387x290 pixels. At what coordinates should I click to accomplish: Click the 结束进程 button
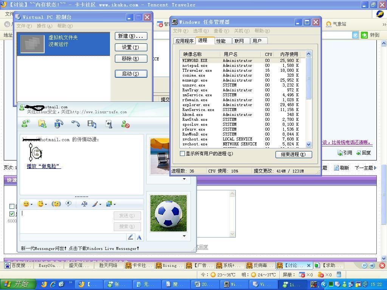pos(293,154)
